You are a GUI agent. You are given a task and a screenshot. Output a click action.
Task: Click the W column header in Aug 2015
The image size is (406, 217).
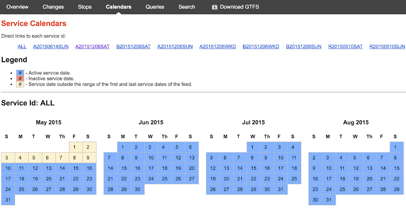(355, 137)
